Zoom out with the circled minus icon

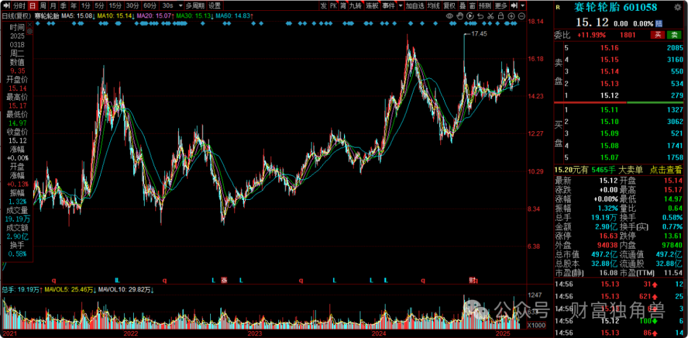click(522, 16)
